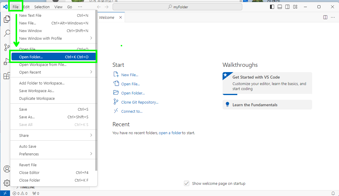Click the Open Folder icon under Start

click(116, 93)
